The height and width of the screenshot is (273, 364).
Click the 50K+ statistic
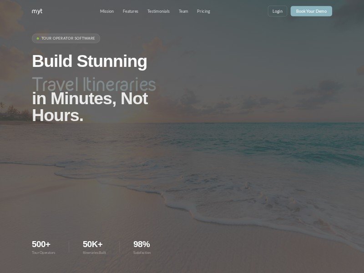tap(93, 244)
